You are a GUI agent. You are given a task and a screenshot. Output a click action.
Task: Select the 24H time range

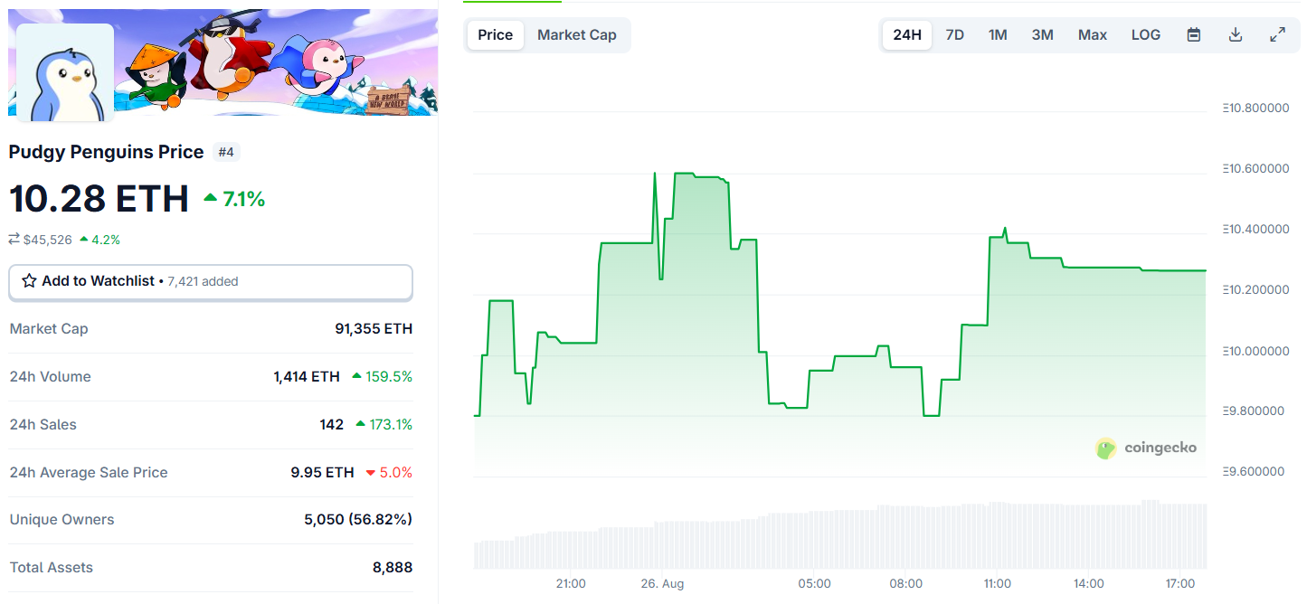[906, 35]
